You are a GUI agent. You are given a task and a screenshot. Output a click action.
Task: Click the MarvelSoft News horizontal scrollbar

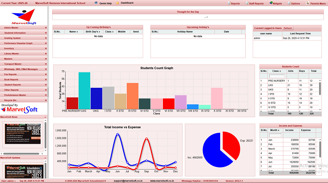pyautogui.click(x=21, y=154)
